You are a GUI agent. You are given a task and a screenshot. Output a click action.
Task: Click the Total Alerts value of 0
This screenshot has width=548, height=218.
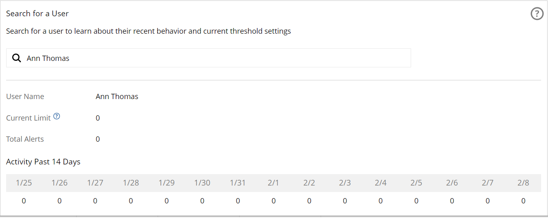(x=98, y=139)
